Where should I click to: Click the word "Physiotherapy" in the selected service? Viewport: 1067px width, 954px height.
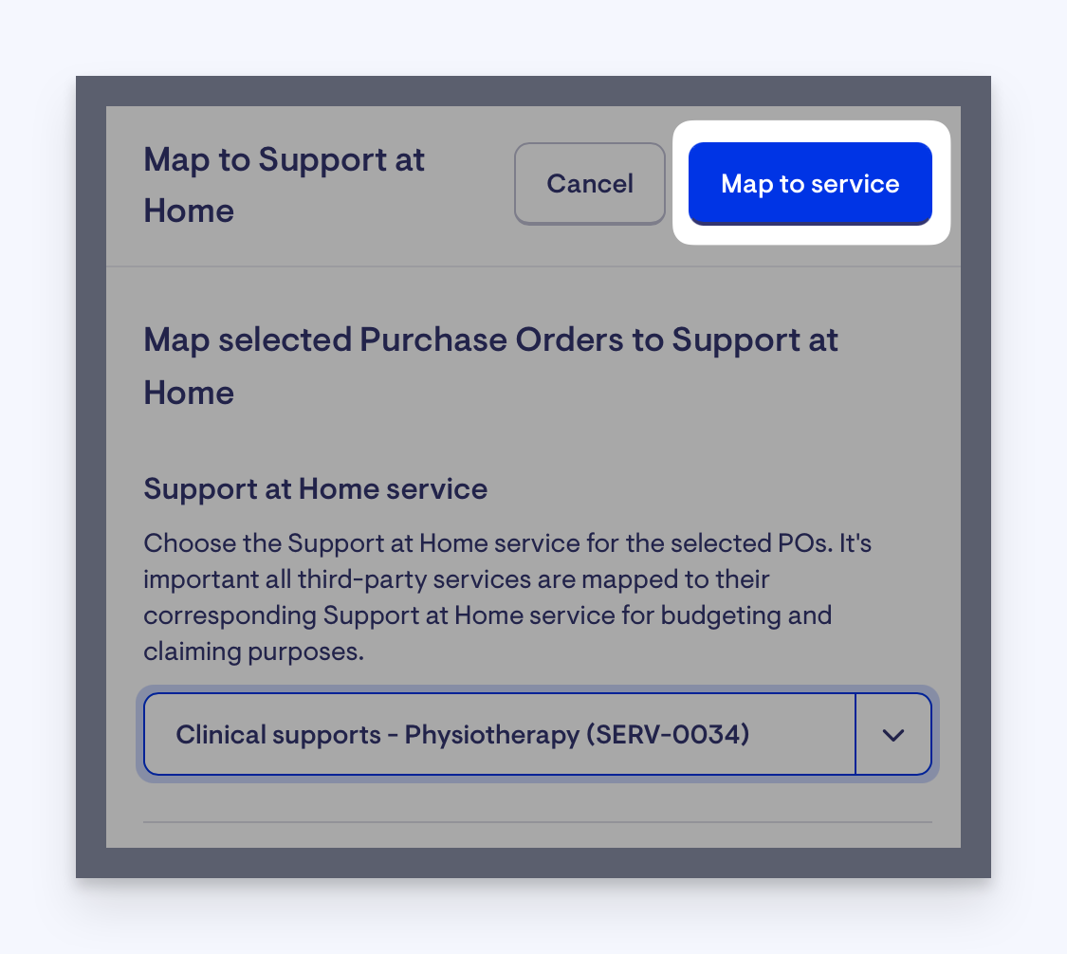pos(491,735)
